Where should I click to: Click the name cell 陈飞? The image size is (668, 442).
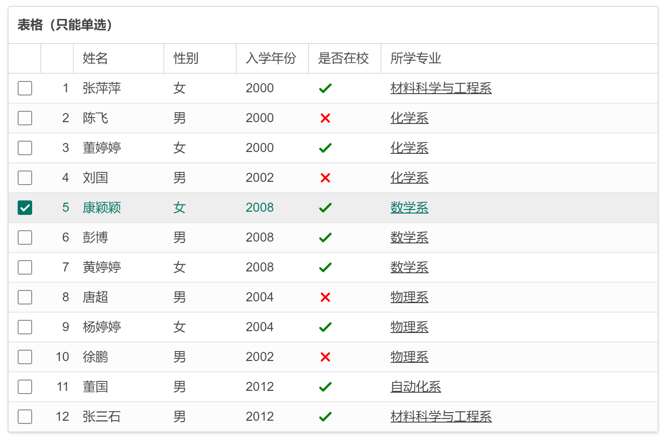[95, 118]
